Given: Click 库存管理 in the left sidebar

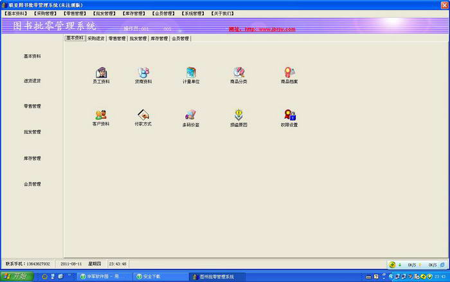Looking at the screenshot, I should pos(32,158).
